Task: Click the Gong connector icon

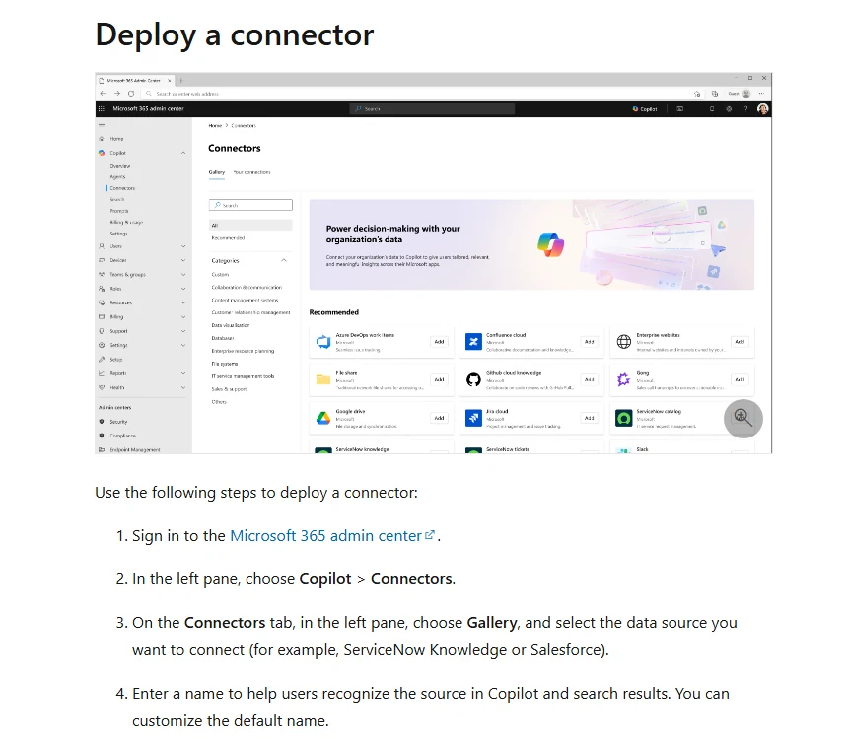Action: pos(623,380)
